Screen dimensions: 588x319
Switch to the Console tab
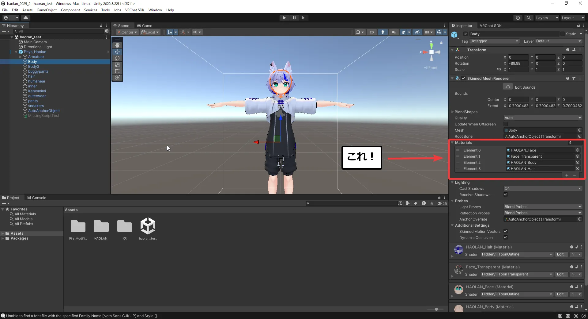[x=37, y=198]
